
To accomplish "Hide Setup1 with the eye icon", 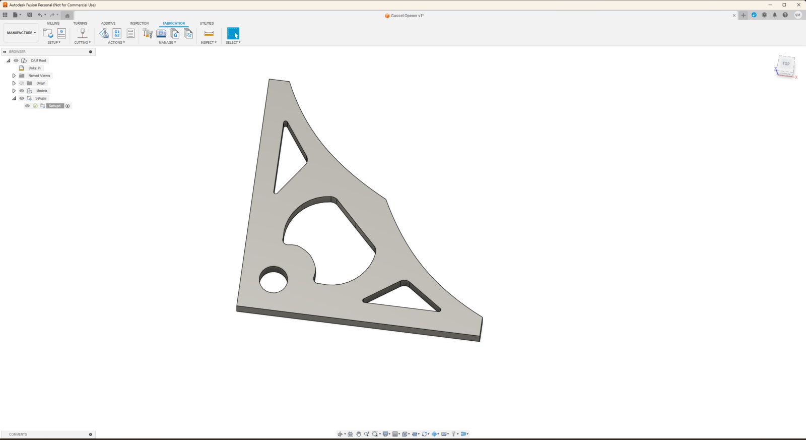I will tap(28, 106).
